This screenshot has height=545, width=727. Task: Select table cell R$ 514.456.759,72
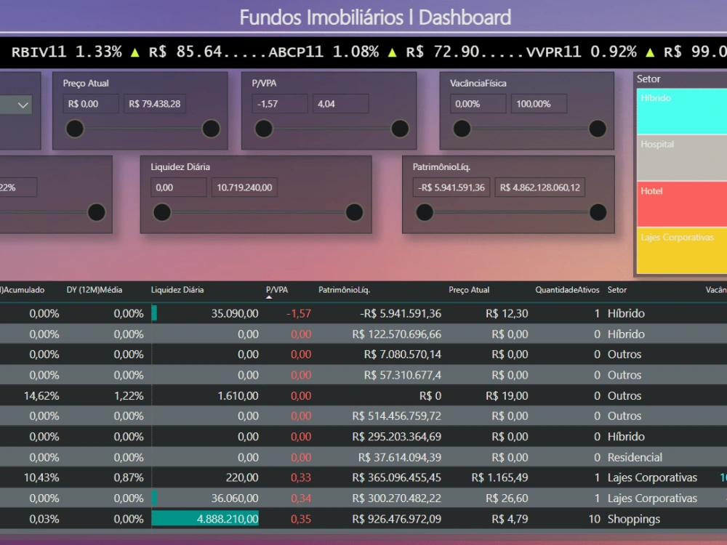coord(396,416)
